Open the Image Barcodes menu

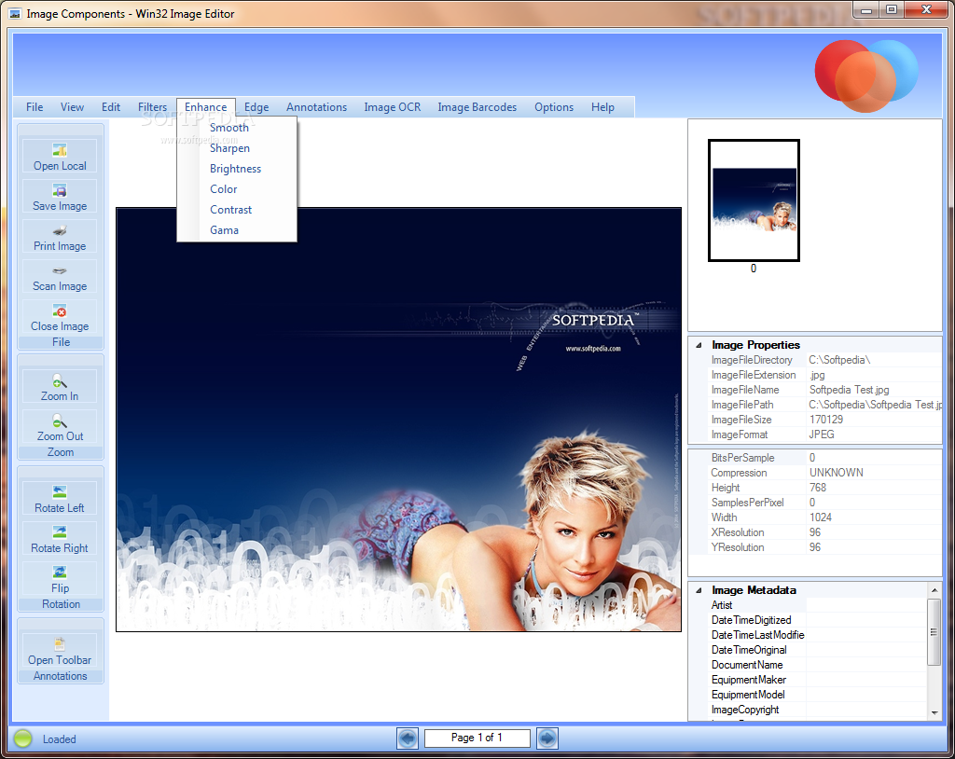click(x=477, y=107)
